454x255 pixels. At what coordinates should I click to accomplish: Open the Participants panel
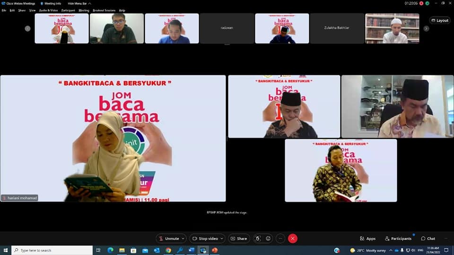pyautogui.click(x=398, y=238)
